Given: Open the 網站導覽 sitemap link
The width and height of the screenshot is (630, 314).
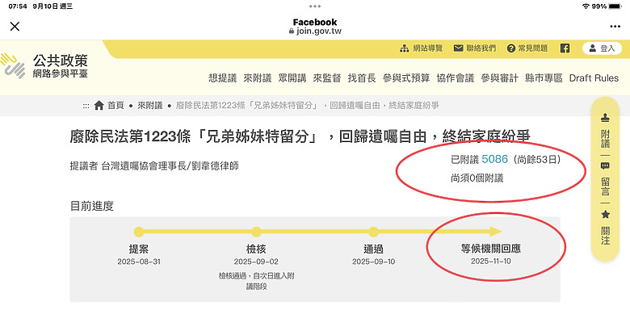Looking at the screenshot, I should tap(428, 48).
